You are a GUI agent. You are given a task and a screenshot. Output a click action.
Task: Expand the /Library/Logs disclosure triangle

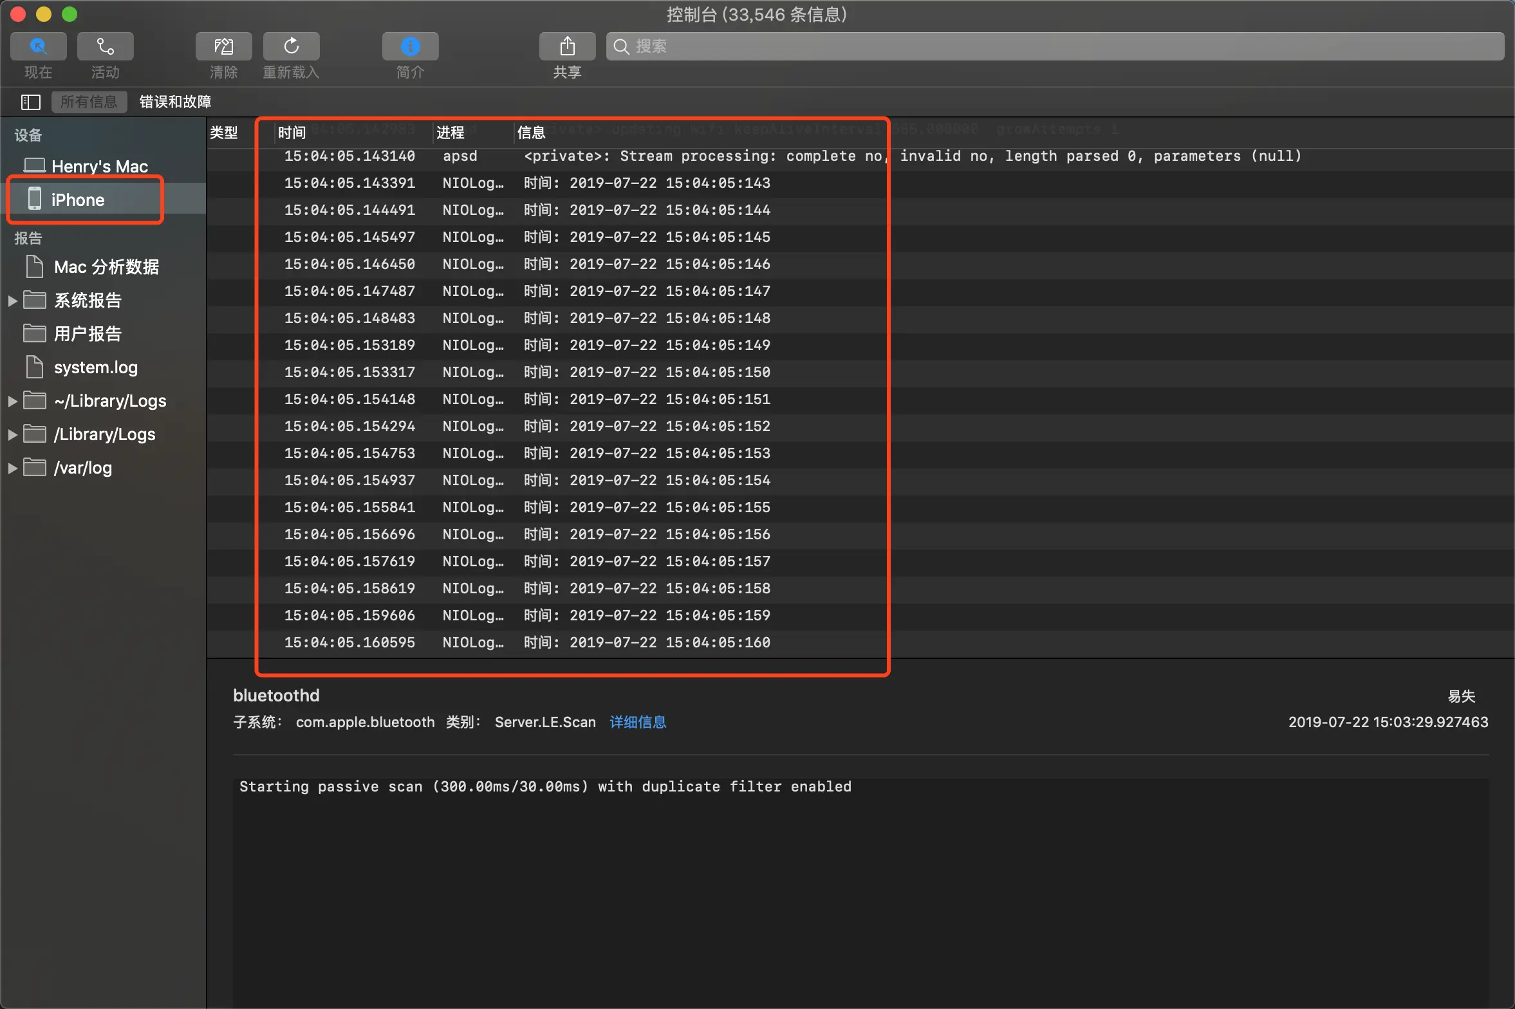pos(12,434)
